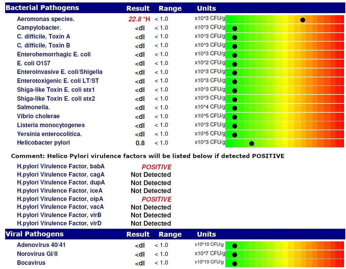Select the Norovirus <dl result value
Image resolution: width=346 pixels, height=269 pixels.
pyautogui.click(x=140, y=254)
